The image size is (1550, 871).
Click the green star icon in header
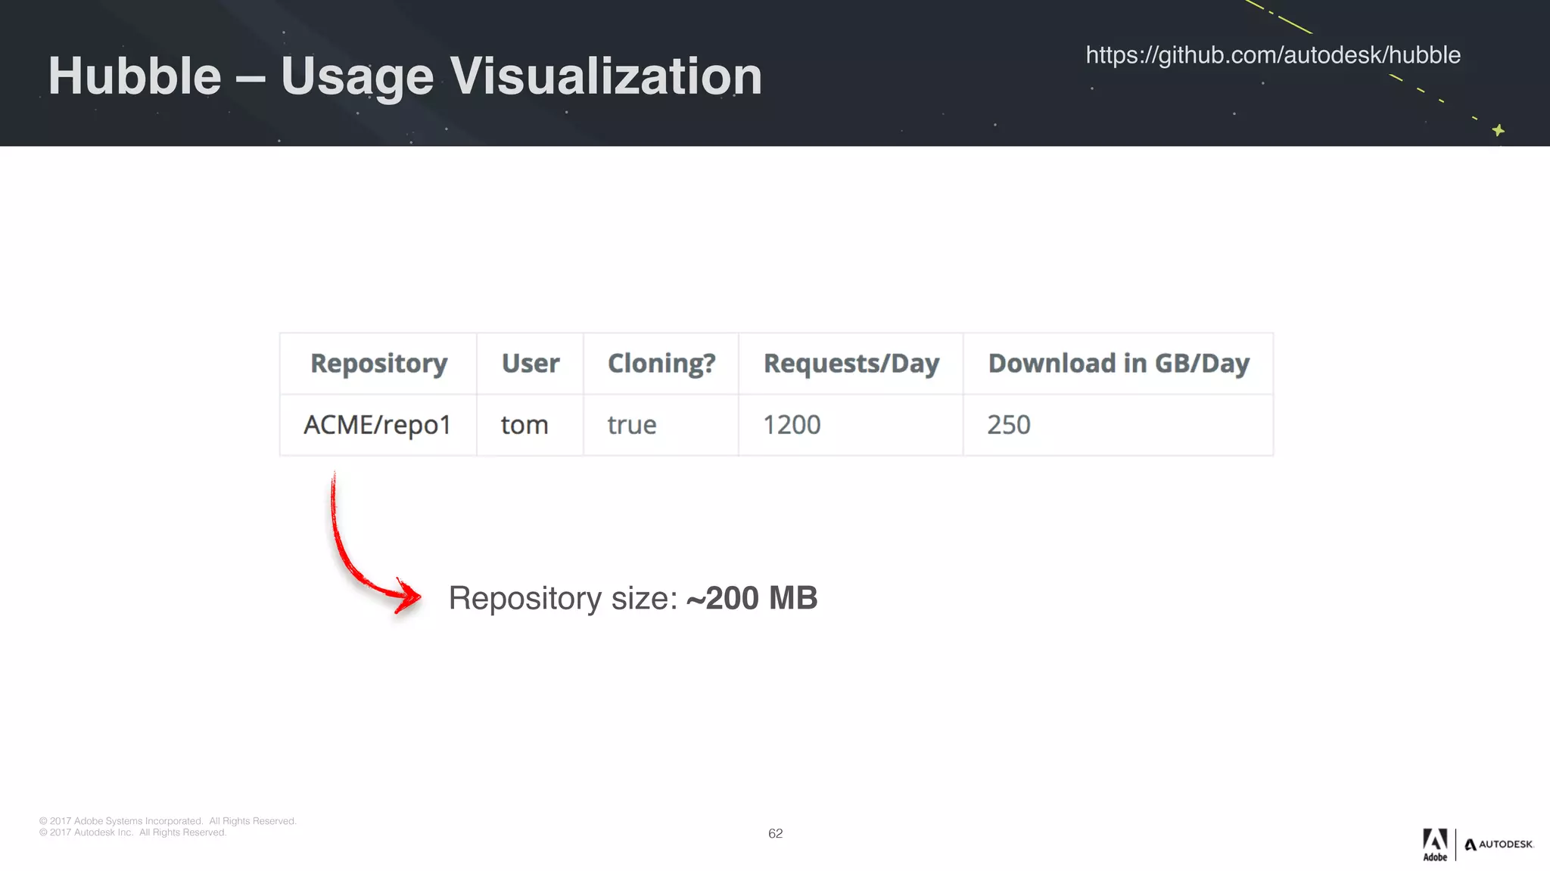pyautogui.click(x=1498, y=130)
